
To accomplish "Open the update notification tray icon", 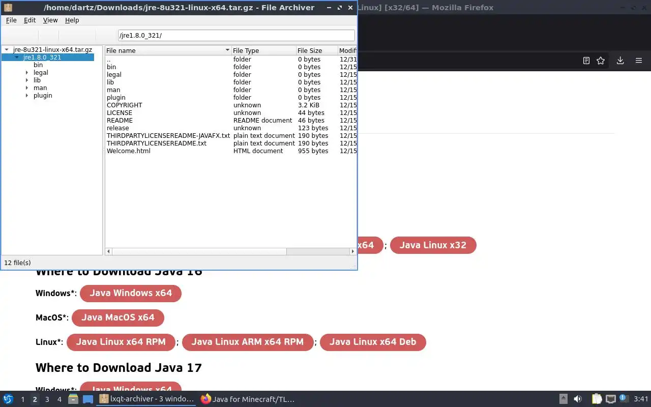I will tap(623, 398).
